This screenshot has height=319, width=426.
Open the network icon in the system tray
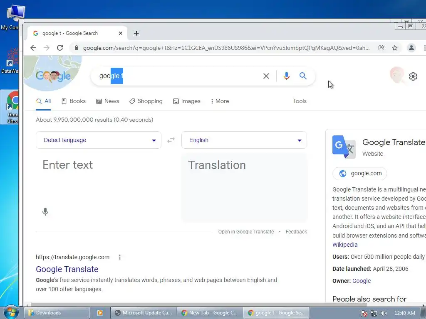pyautogui.click(x=374, y=313)
